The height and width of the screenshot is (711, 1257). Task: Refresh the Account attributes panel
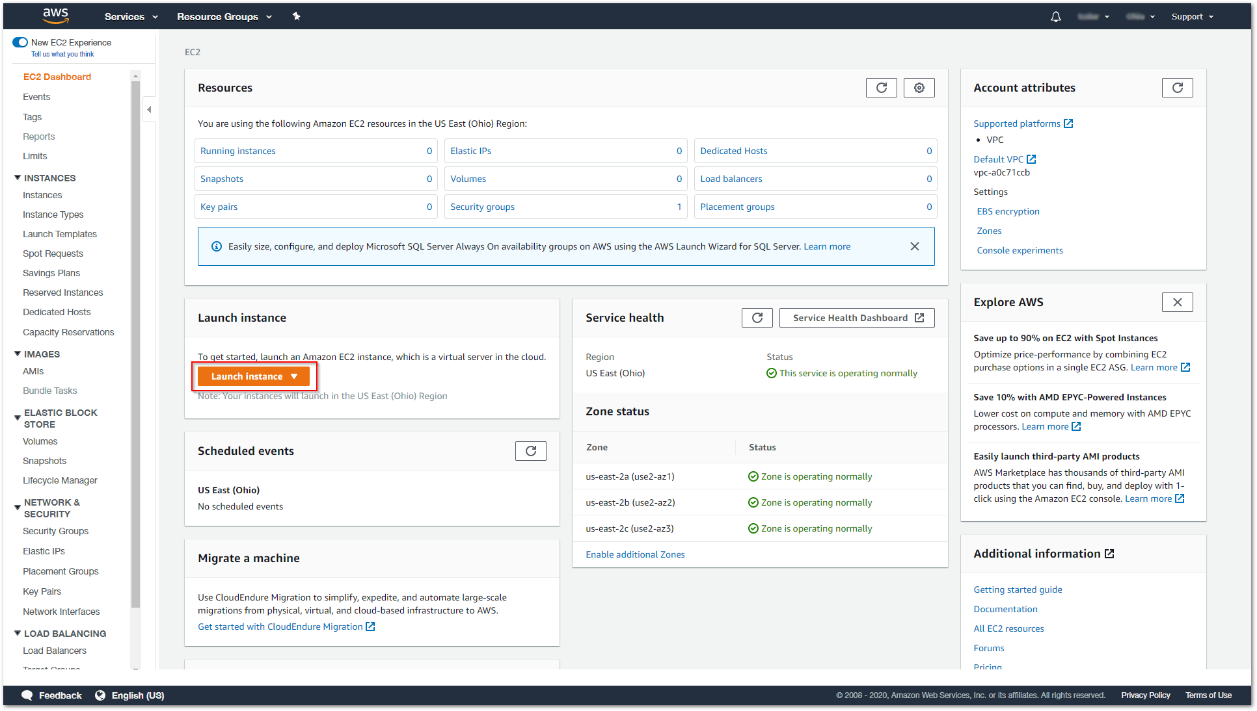[1177, 88]
